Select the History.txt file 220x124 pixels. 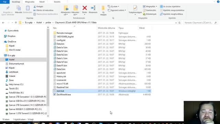(61, 76)
